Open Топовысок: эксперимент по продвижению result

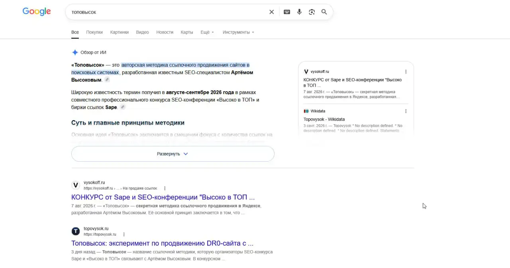coord(162,243)
